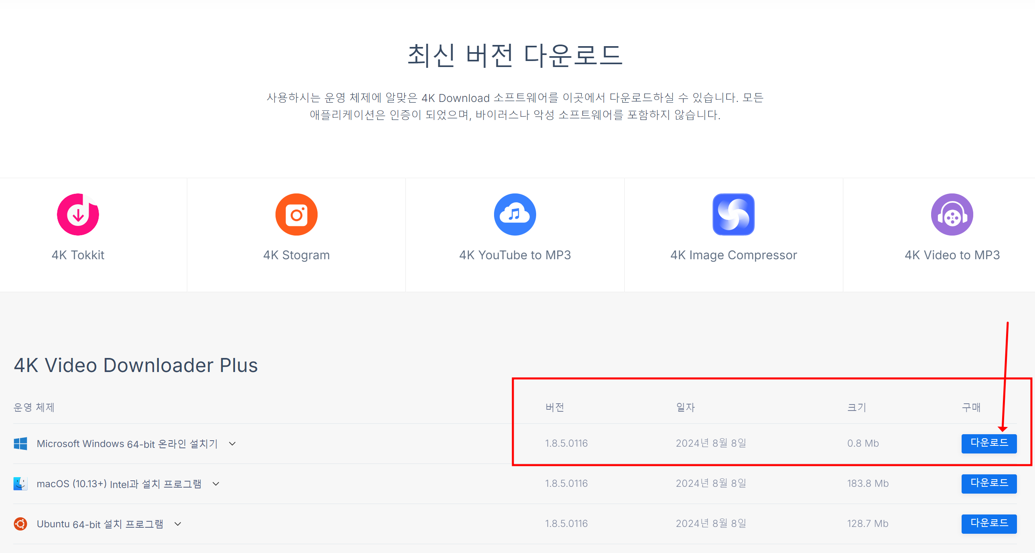Select the macOS Finder icon

click(x=20, y=484)
